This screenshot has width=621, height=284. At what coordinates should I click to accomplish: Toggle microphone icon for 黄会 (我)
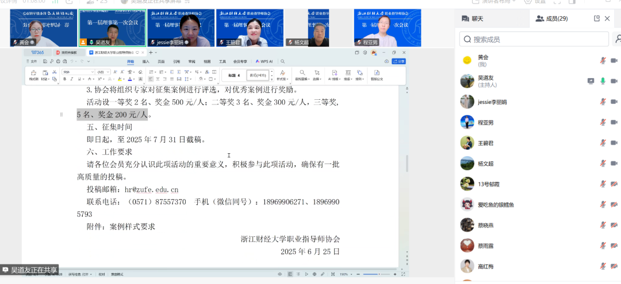pos(603,60)
